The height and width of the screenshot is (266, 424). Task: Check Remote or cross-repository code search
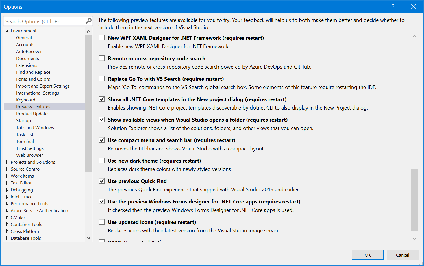point(102,58)
